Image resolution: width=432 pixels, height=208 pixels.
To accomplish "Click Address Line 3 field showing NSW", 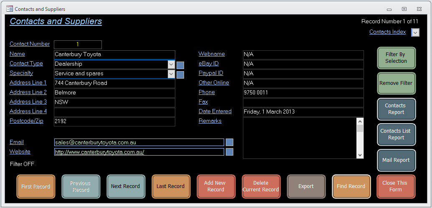I will (115, 102).
